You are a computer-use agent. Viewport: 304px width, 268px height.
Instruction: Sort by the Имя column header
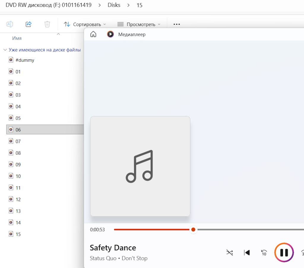coord(17,38)
